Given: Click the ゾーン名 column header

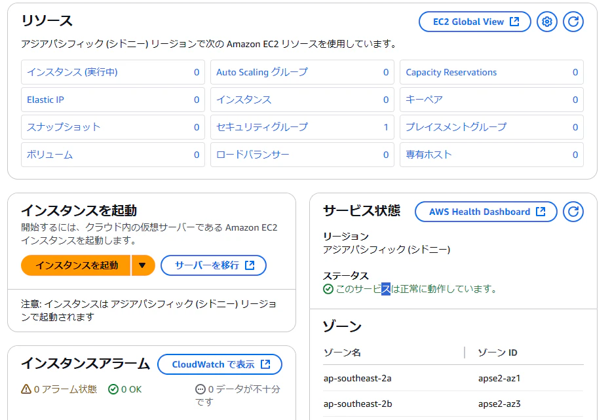Looking at the screenshot, I should click(342, 353).
